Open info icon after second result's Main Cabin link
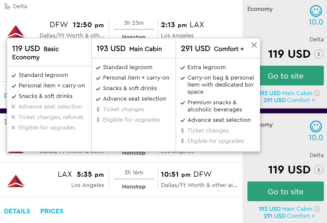Screen dimensions: 327x223 tap(317, 209)
